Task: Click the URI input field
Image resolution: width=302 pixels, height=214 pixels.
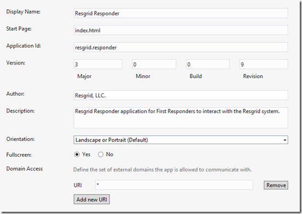Action: 174,185
